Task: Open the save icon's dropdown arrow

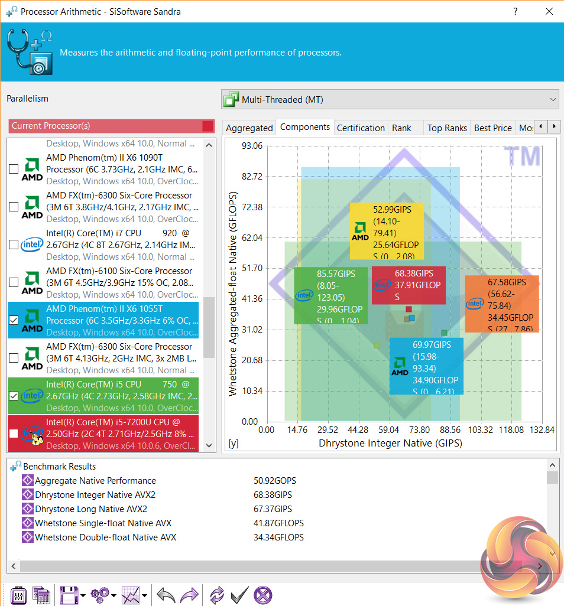Action: [82, 595]
